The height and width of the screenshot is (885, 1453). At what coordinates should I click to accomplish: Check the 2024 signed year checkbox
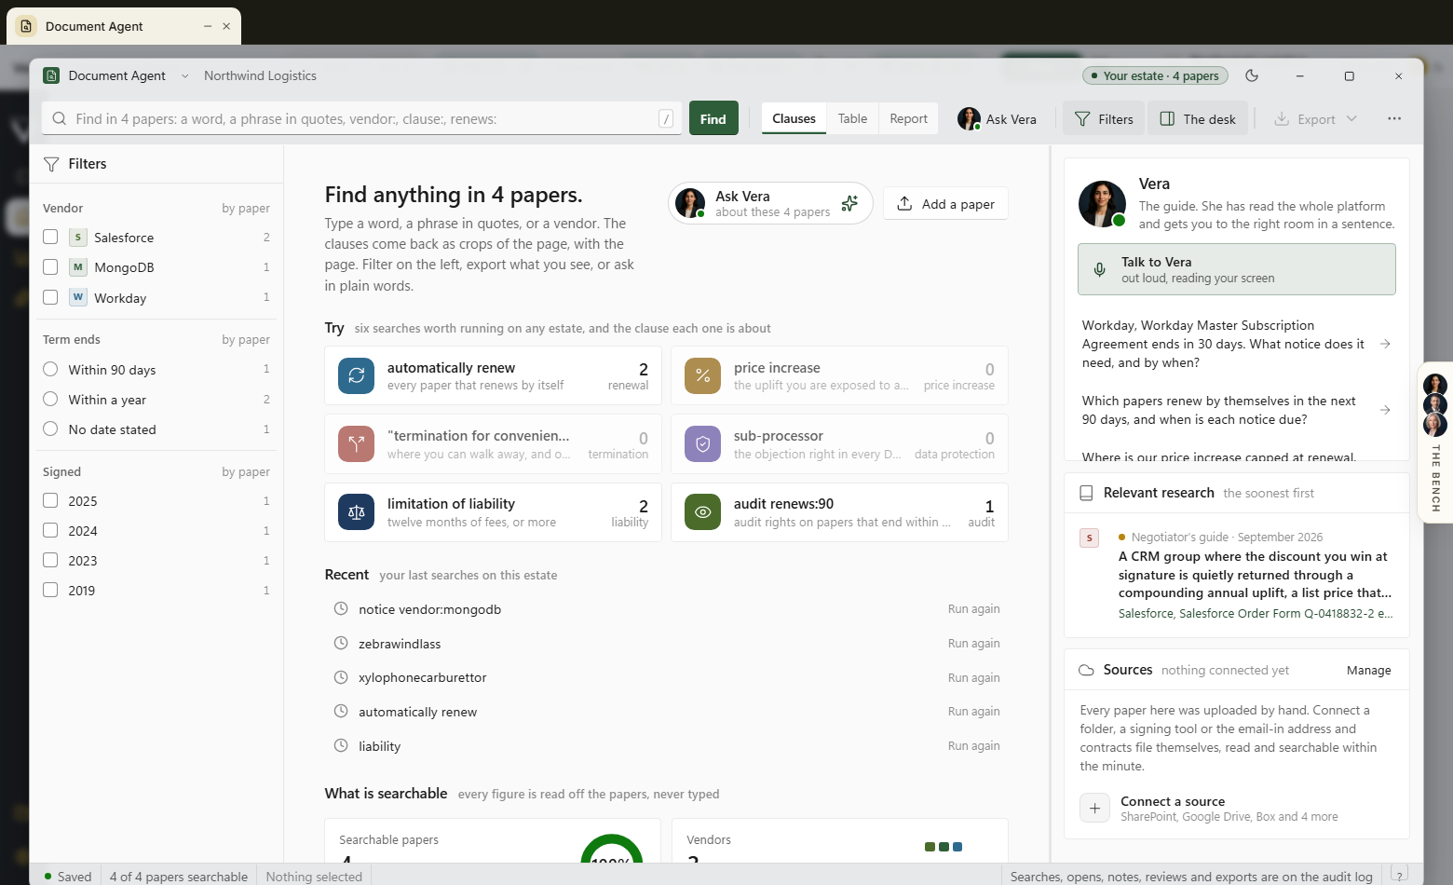point(50,530)
